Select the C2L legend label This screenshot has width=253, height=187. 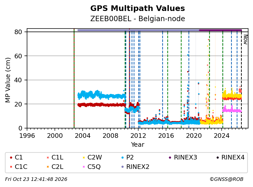57,167
